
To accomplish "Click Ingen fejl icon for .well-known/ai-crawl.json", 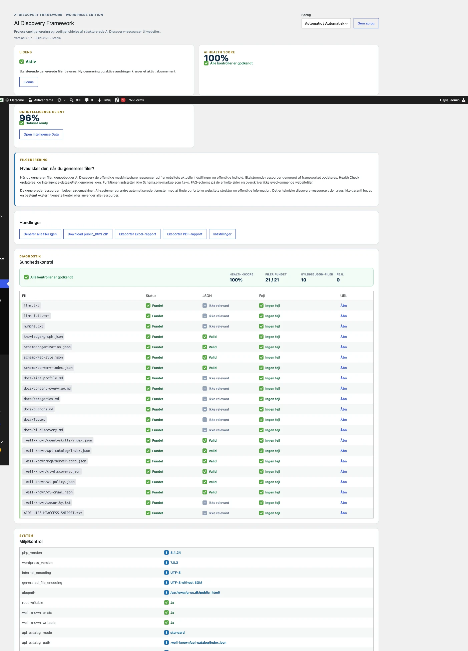I will point(261,492).
